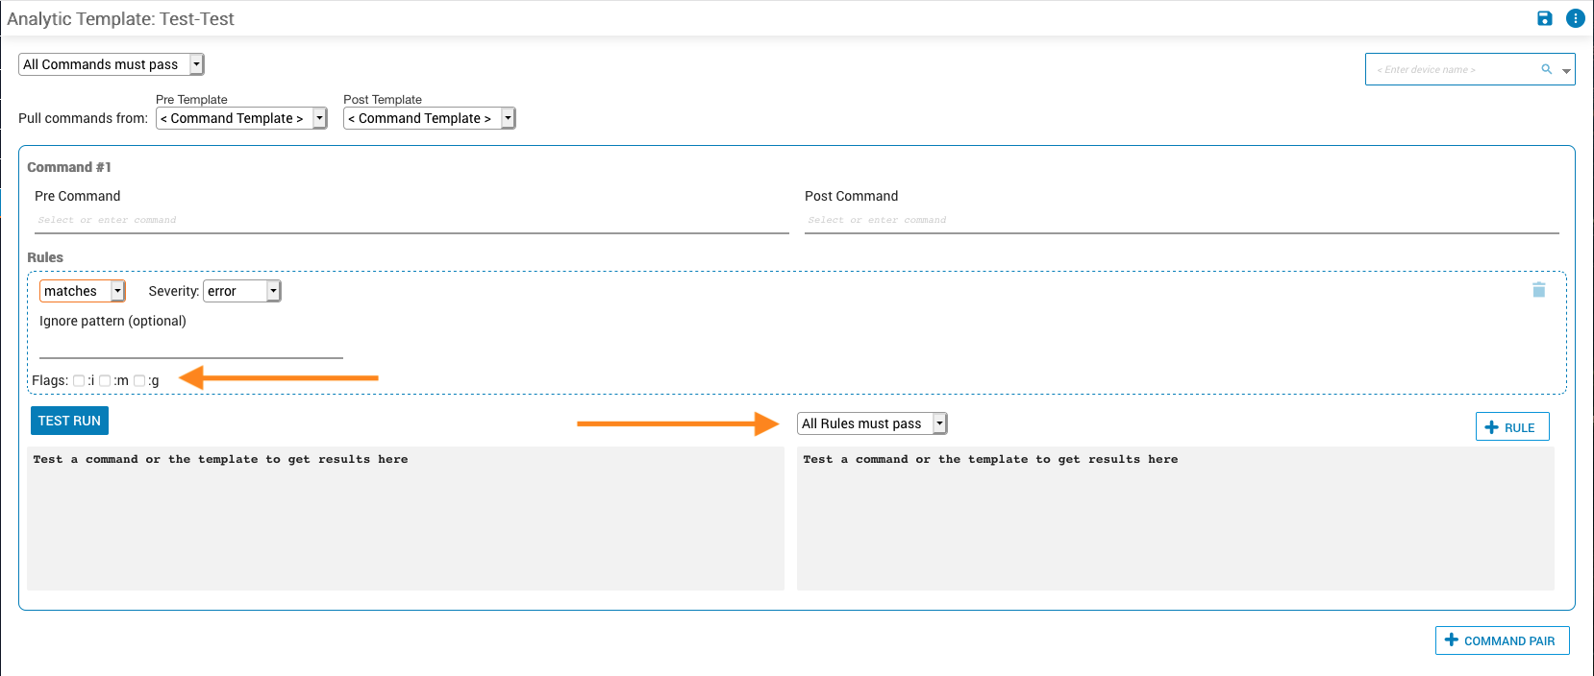Focus the Pre Command input field

411,221
